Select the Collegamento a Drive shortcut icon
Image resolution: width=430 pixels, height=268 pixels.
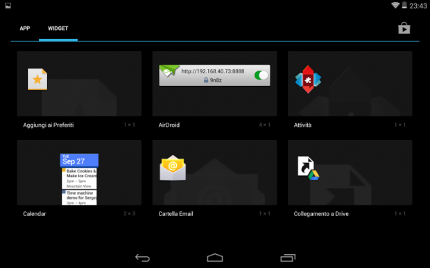click(308, 168)
